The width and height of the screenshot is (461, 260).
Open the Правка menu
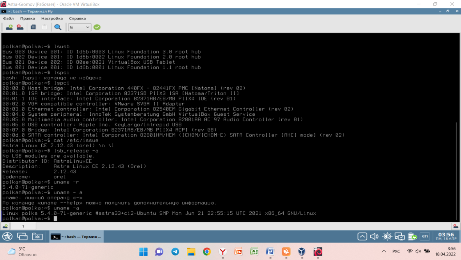pos(27,18)
